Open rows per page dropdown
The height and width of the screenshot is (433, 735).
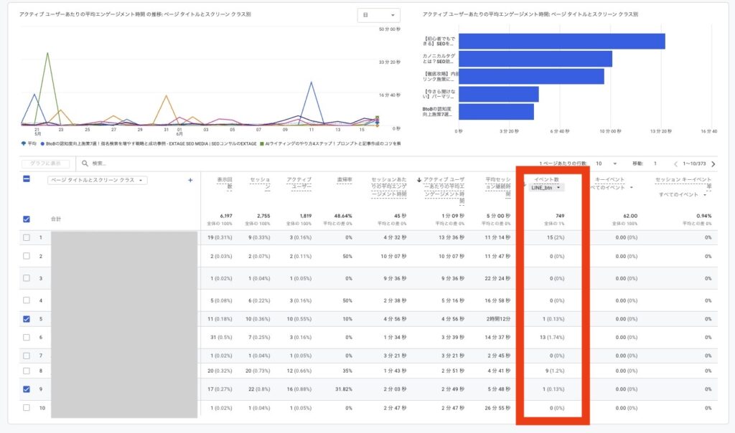606,164
